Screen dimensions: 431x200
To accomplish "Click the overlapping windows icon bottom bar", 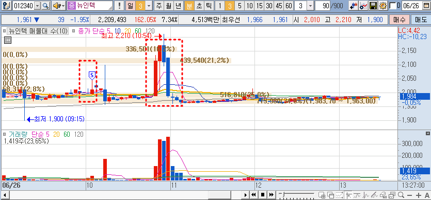I will [330, 195].
